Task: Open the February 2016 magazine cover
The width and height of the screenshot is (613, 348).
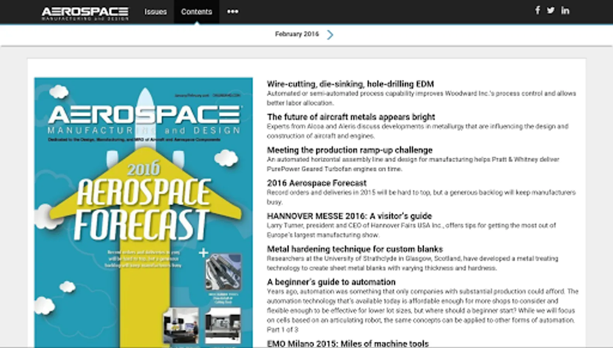Action: pos(144,212)
